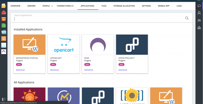Screen dimensions: 203x104
Task: Open the folder files icon in sidebar
Action: coord(4,6)
